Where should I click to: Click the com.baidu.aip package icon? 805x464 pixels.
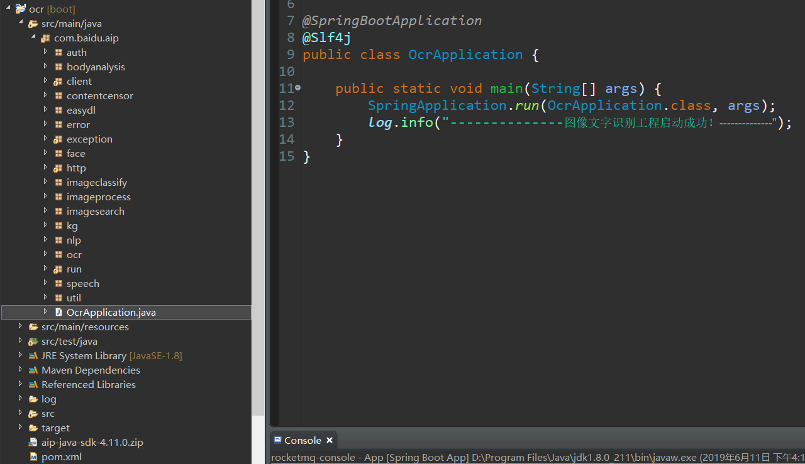point(45,38)
